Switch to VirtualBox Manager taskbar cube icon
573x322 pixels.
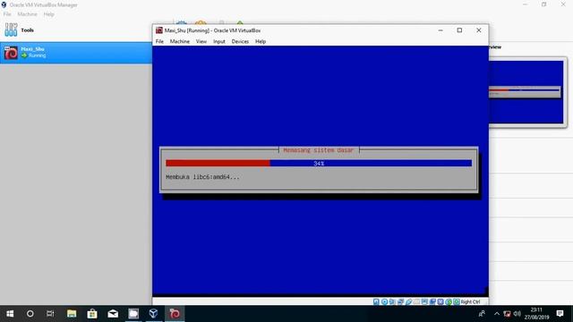[x=153, y=314]
